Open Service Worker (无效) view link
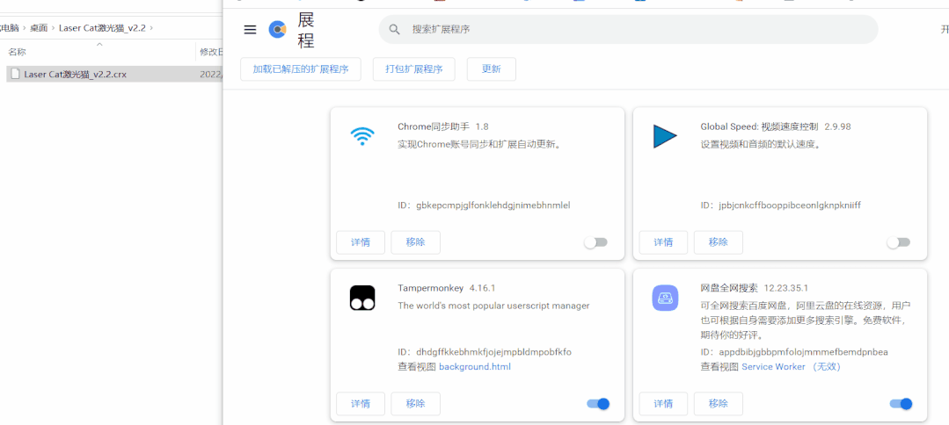The image size is (949, 425). point(791,367)
